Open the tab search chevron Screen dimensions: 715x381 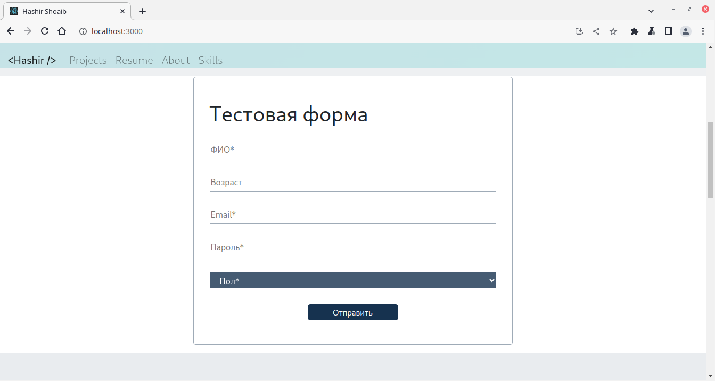pyautogui.click(x=651, y=11)
